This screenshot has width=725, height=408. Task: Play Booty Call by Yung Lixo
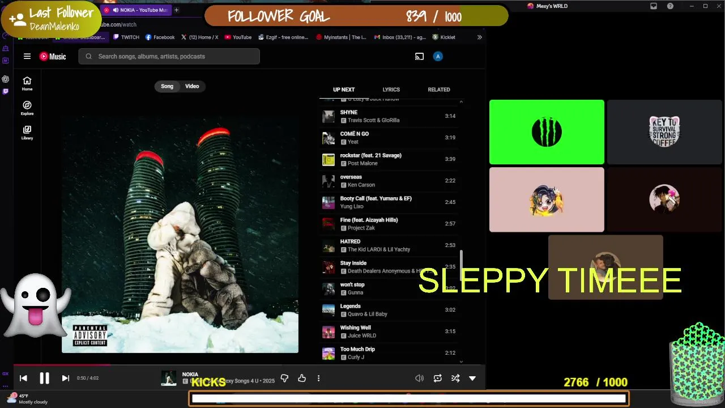tap(389, 202)
